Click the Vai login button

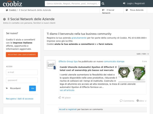click(x=32, y=88)
